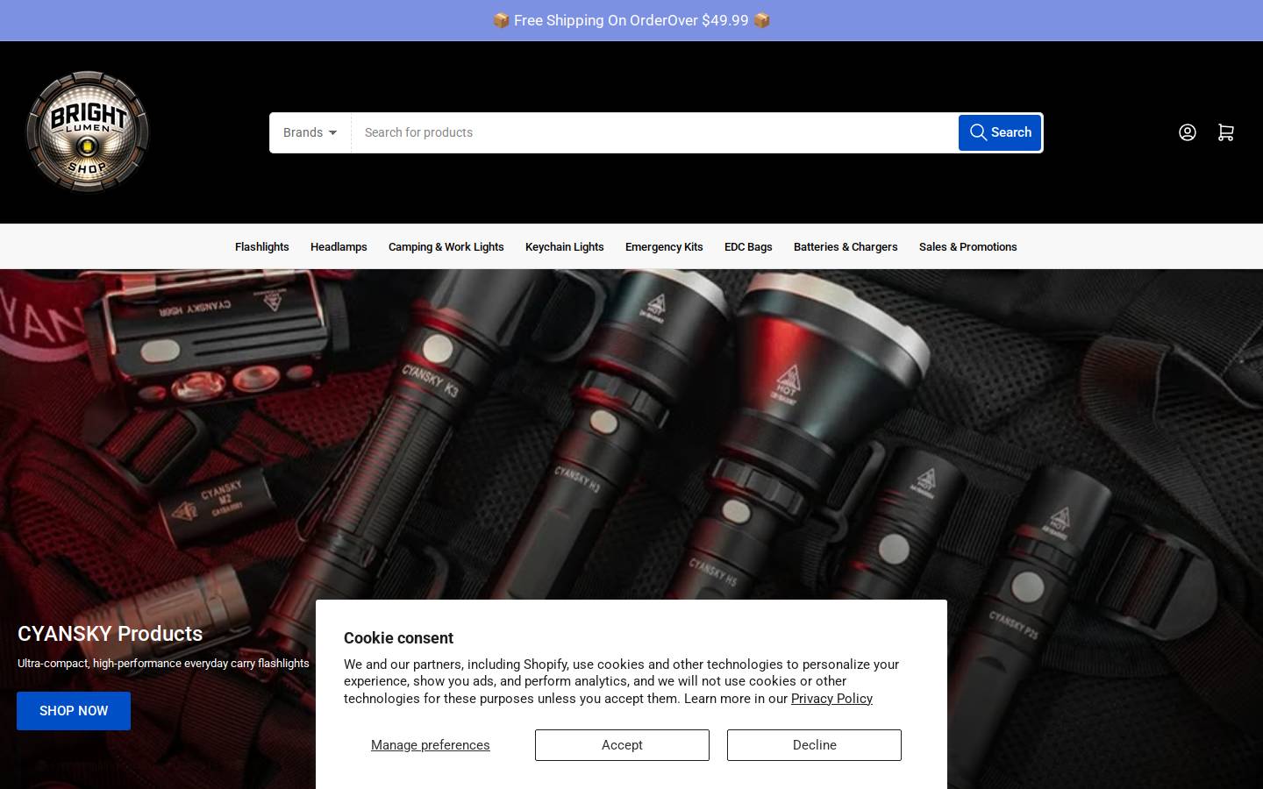Select Keychain Lights category

pyautogui.click(x=565, y=247)
